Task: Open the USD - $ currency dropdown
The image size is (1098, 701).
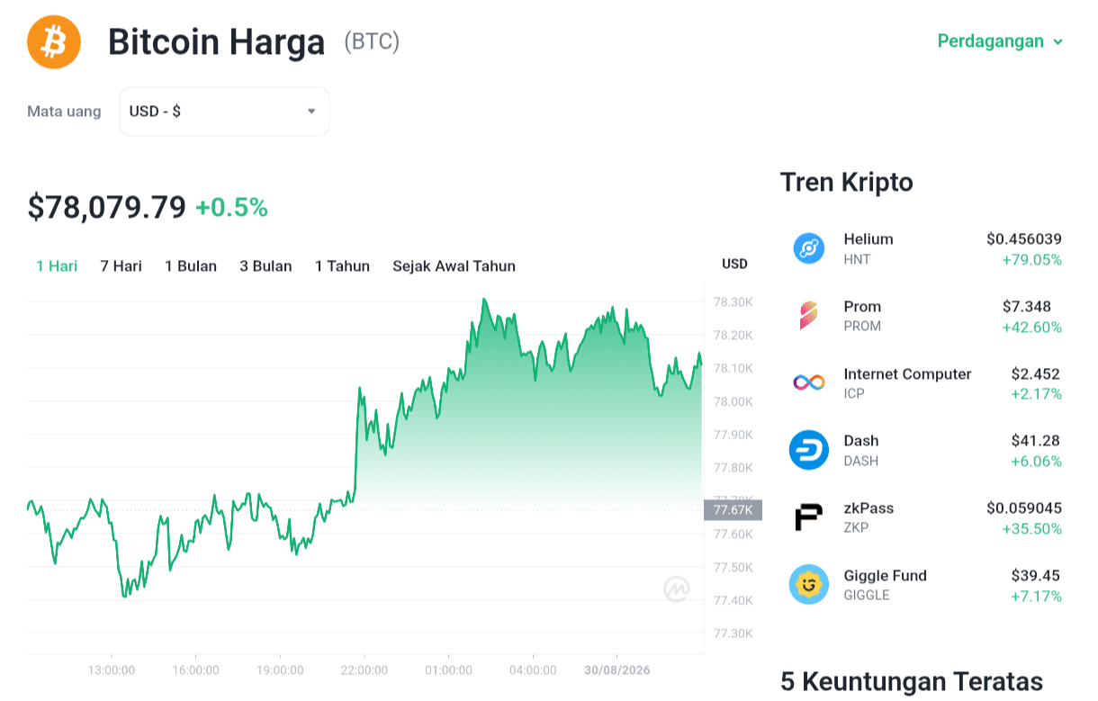Action: 224,112
